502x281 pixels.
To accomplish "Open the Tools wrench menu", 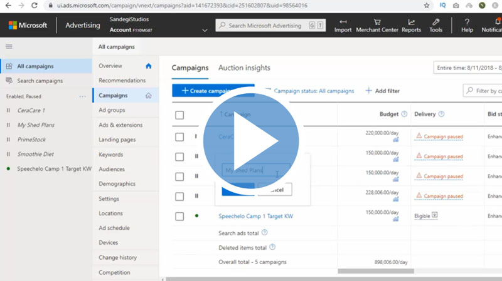I will pos(435,26).
